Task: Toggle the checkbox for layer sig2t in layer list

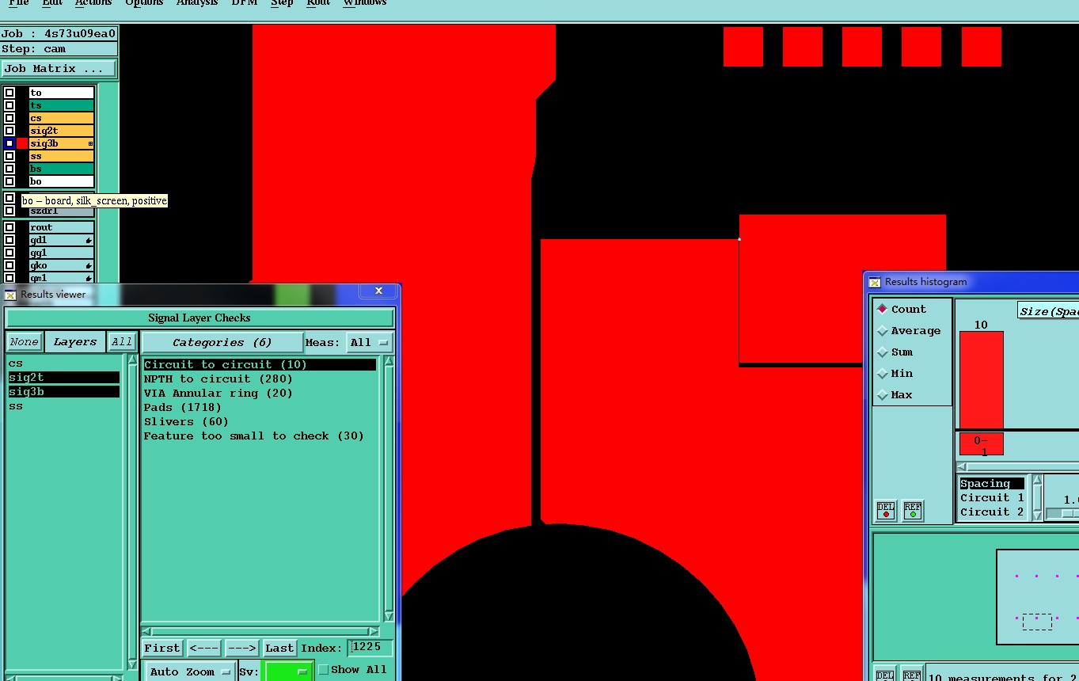Action: [9, 131]
